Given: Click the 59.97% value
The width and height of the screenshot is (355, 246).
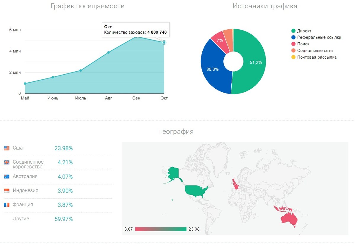Looking at the screenshot, I should tap(64, 219).
